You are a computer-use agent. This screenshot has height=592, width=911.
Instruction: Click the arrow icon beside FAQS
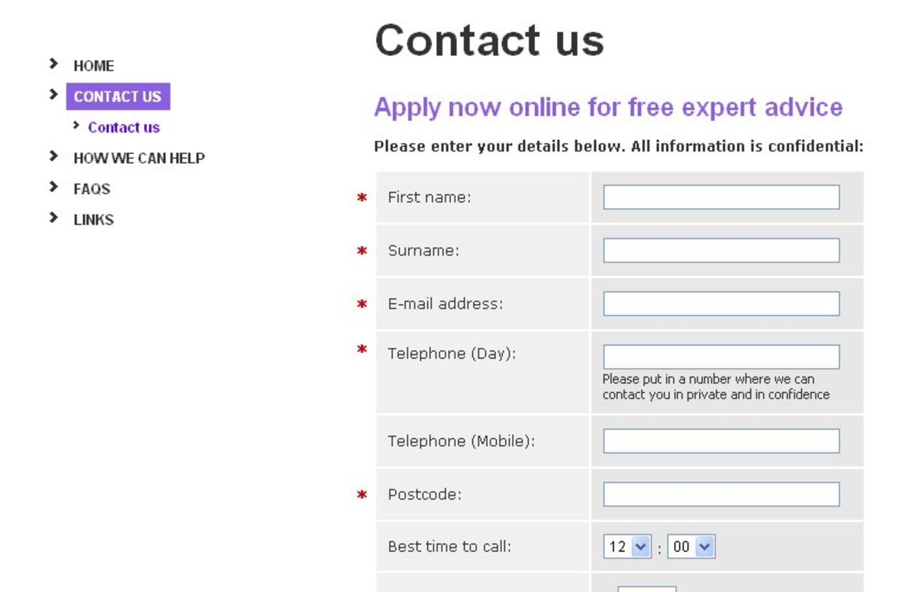tap(53, 187)
